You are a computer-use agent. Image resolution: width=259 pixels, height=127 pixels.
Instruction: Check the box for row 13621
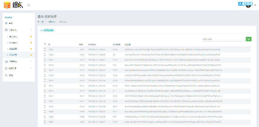click(x=45, y=50)
